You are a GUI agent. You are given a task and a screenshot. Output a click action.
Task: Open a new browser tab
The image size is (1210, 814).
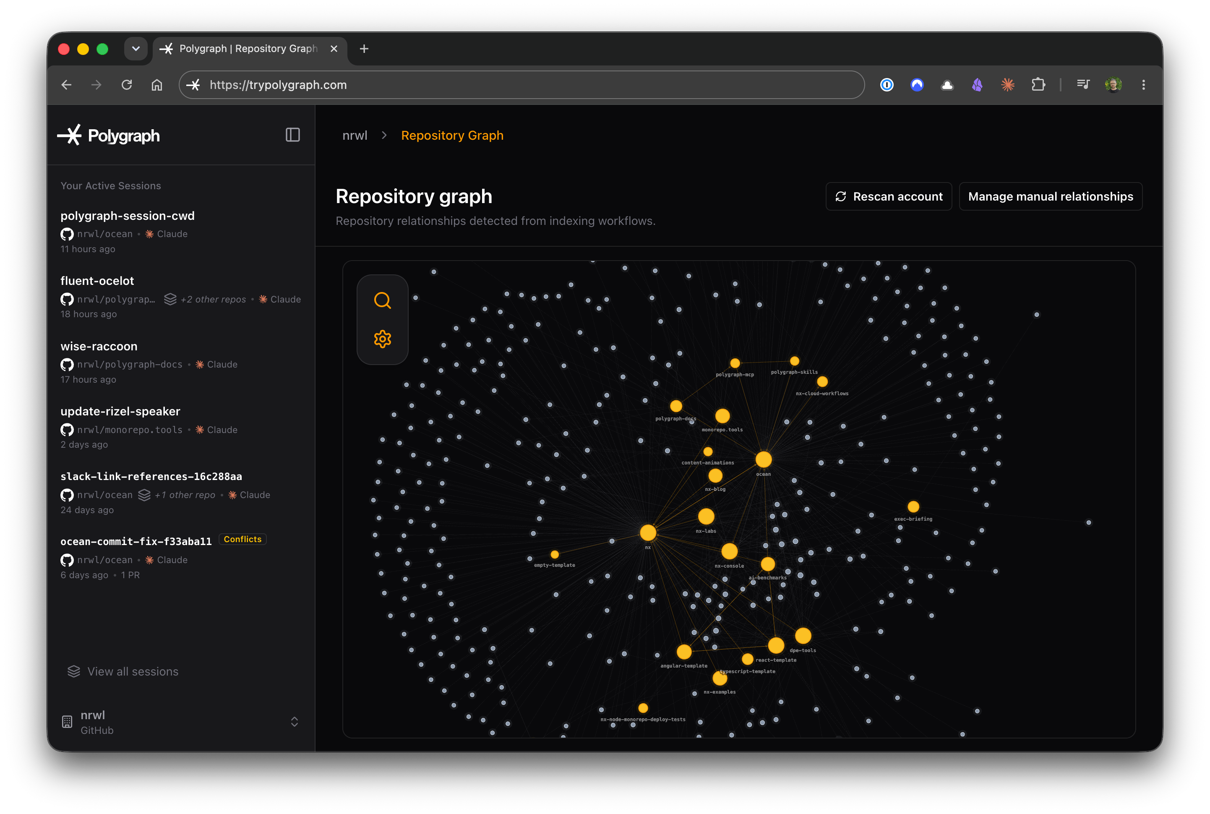365,49
